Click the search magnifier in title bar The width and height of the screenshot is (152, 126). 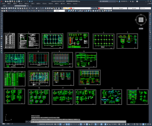tap(117, 1)
